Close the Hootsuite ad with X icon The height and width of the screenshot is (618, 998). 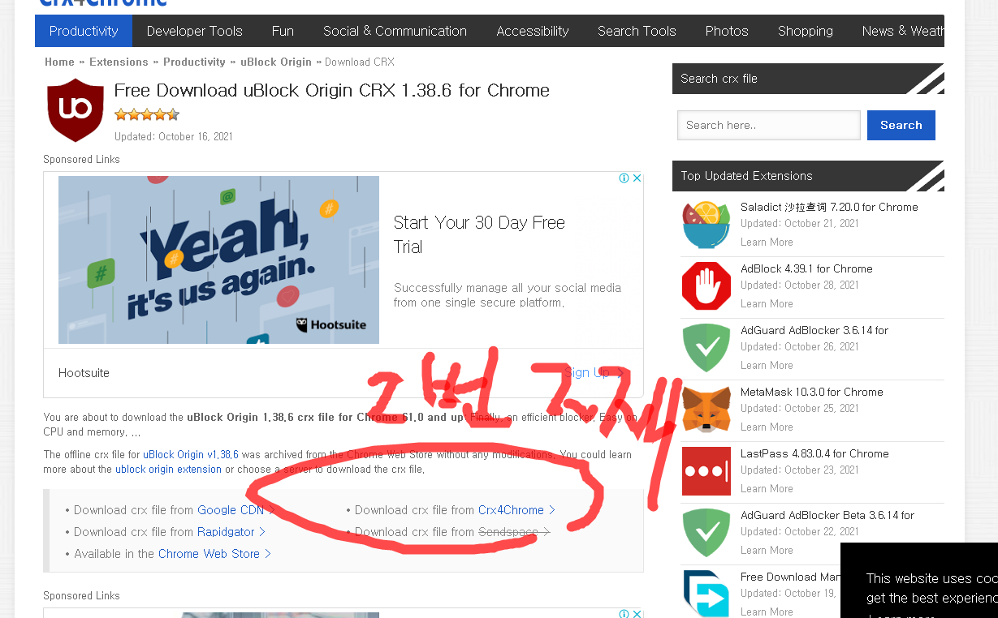pos(637,178)
